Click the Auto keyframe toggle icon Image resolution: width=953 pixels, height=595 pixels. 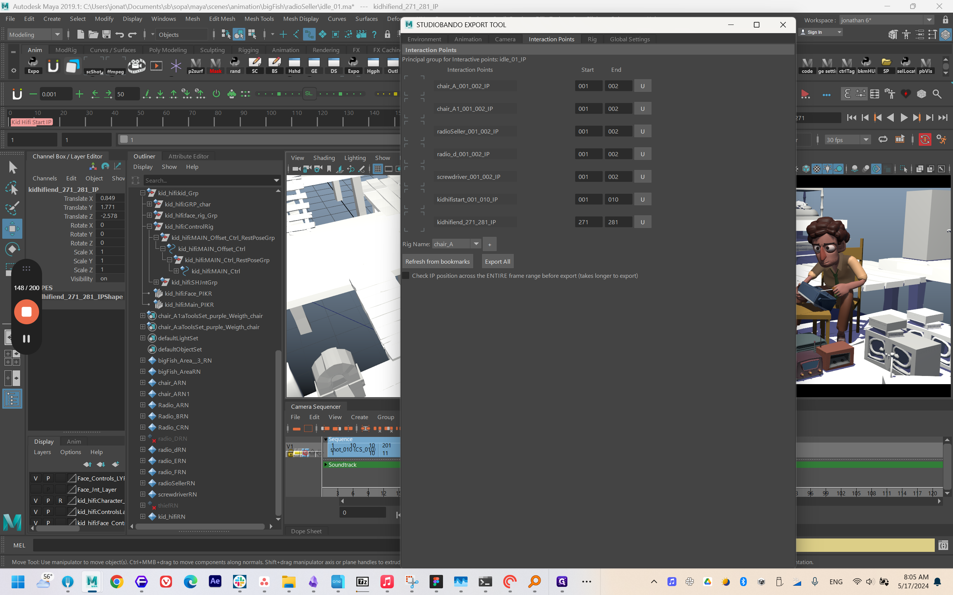[925, 140]
